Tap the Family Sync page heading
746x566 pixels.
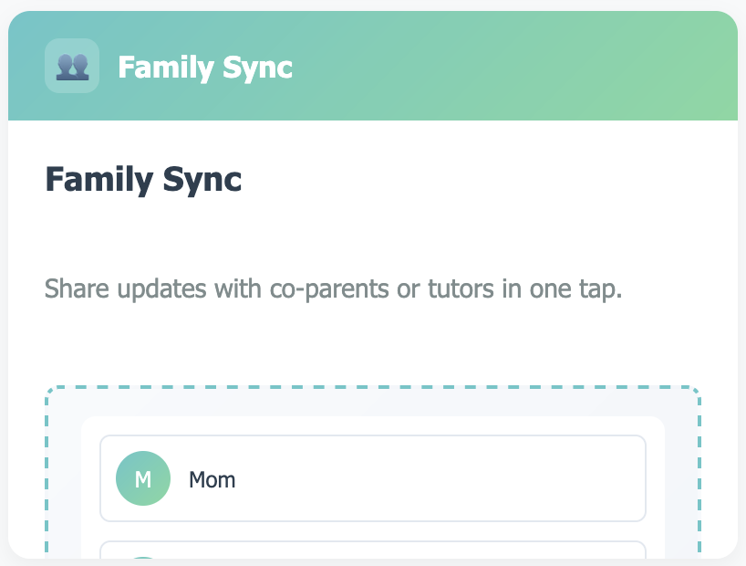[142, 180]
